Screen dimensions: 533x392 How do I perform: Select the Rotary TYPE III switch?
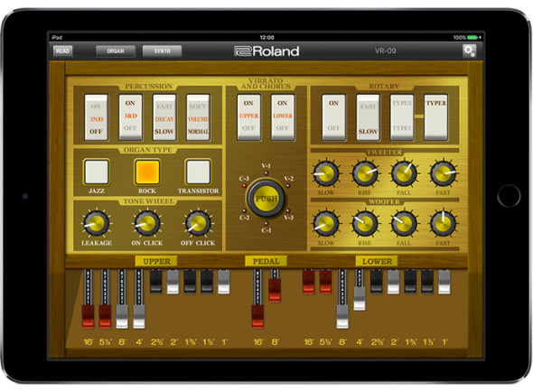tap(435, 117)
